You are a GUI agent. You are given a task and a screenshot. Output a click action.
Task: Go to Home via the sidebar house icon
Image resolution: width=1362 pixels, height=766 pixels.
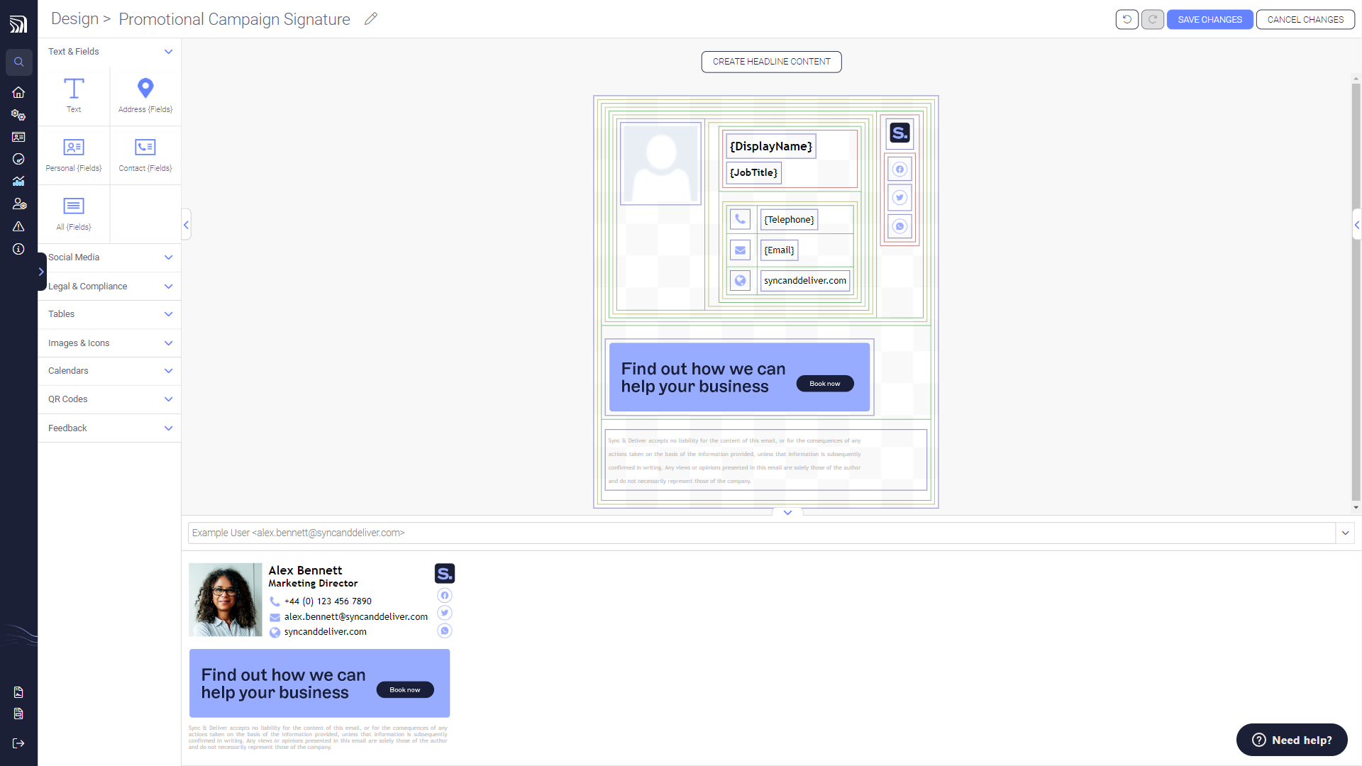coord(19,92)
